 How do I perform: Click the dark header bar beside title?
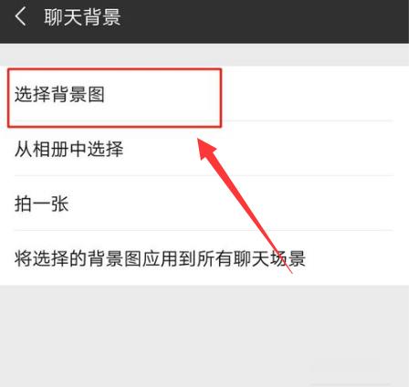point(265,21)
